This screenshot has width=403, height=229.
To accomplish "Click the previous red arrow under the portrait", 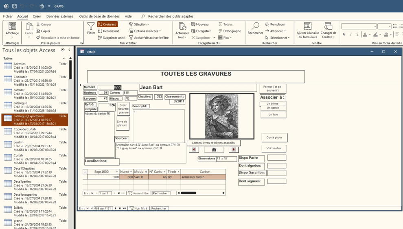I will coord(194,149).
